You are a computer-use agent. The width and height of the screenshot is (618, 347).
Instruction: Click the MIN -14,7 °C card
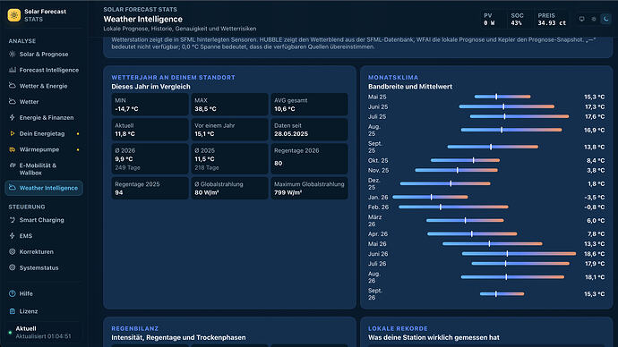coord(150,105)
